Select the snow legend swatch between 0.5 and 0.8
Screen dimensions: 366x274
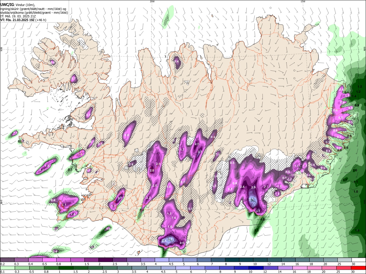[49, 260]
